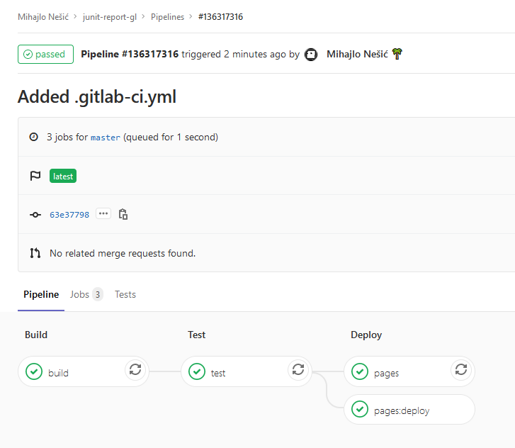The image size is (515, 448).
Task: Click the pages:deploy status checkmark
Action: [360, 409]
